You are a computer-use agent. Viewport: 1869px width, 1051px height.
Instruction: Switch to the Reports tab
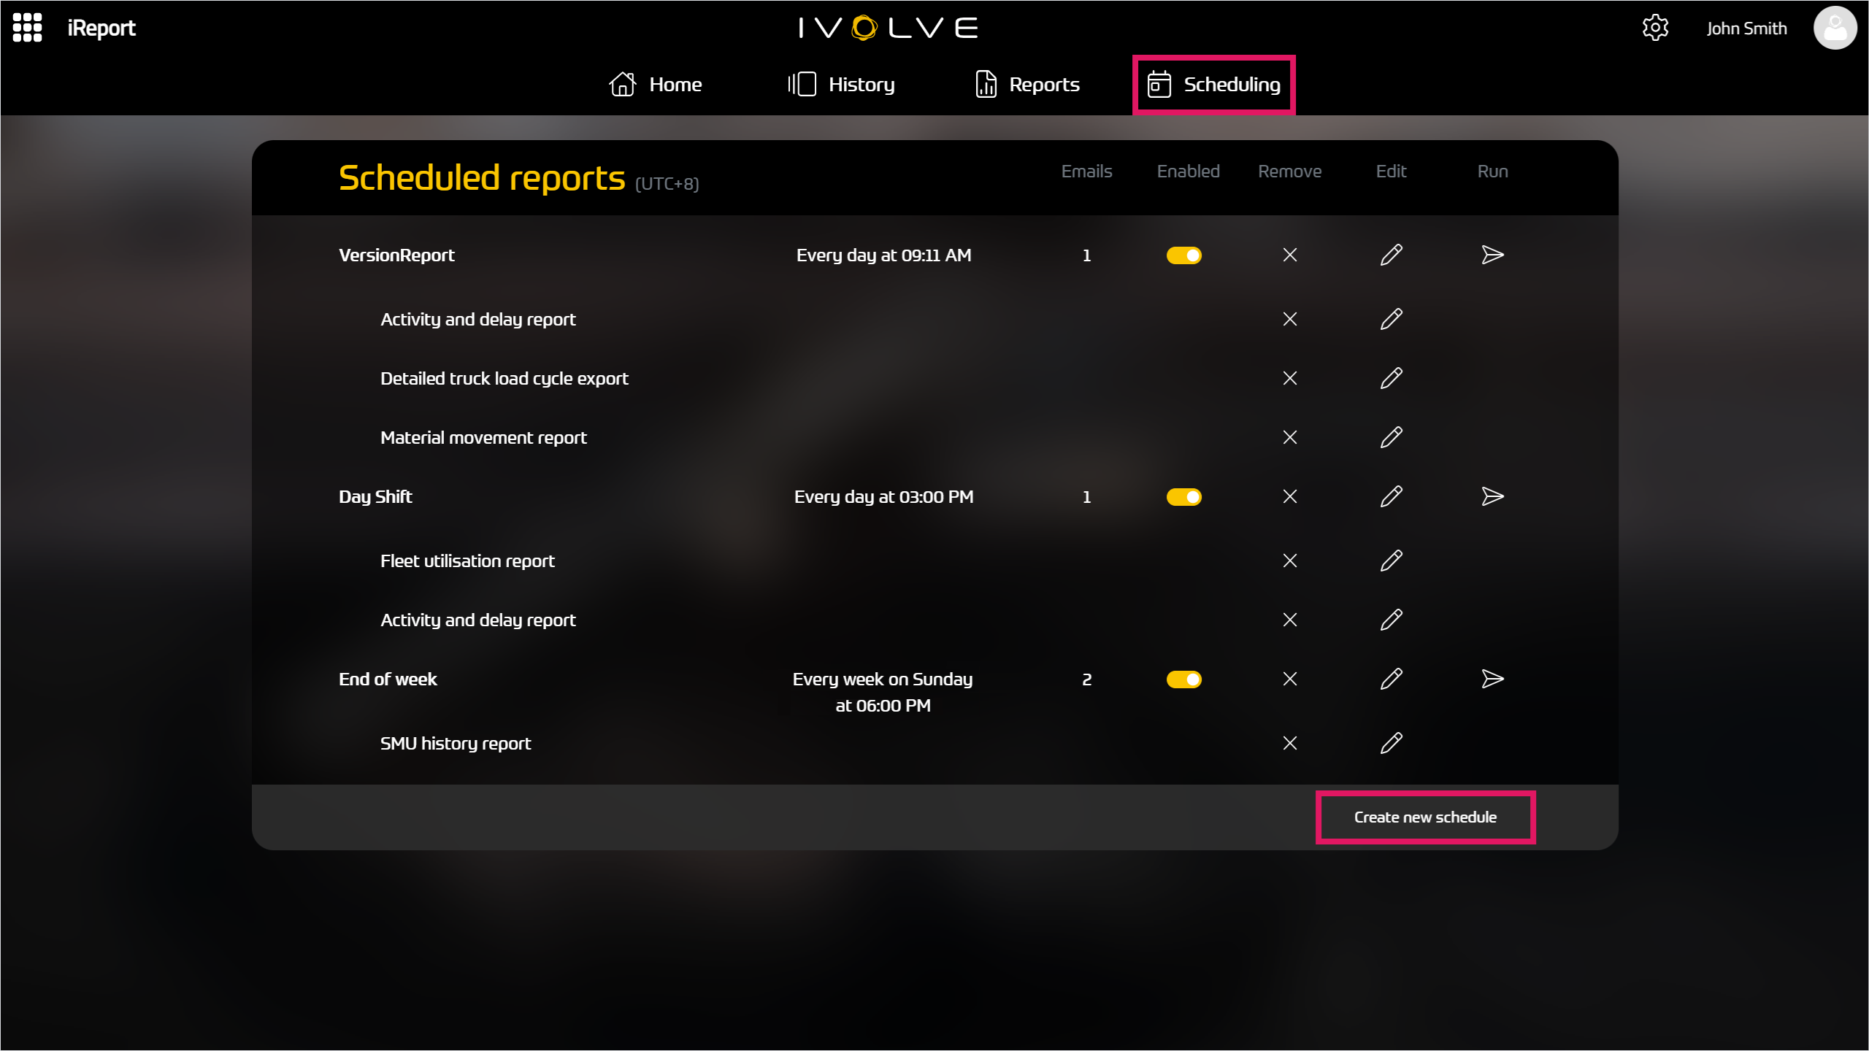click(1027, 85)
